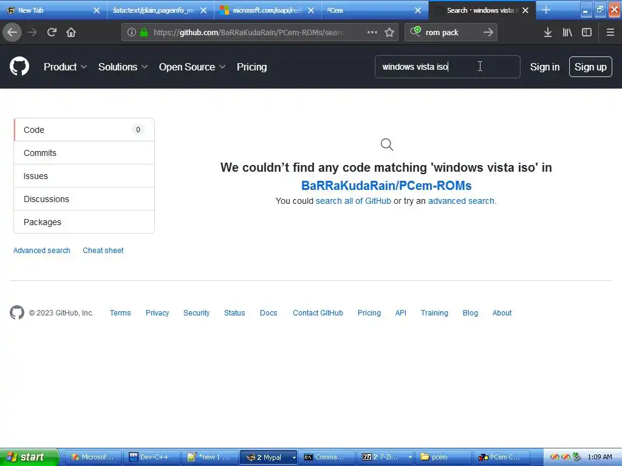
Task: Open the Cheat sheet link
Action: click(x=103, y=251)
